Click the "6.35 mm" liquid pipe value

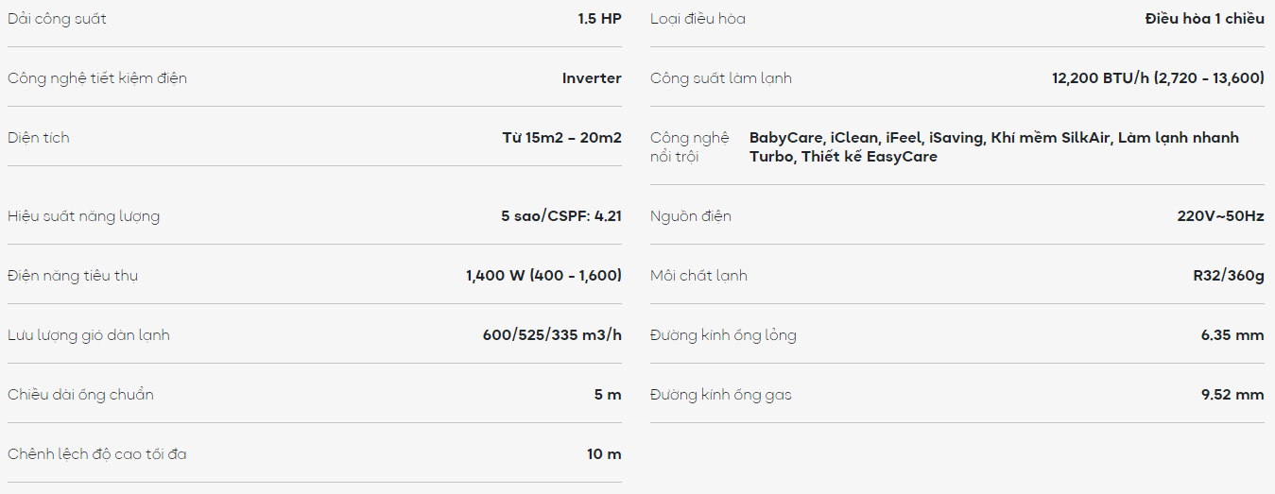[1232, 335]
